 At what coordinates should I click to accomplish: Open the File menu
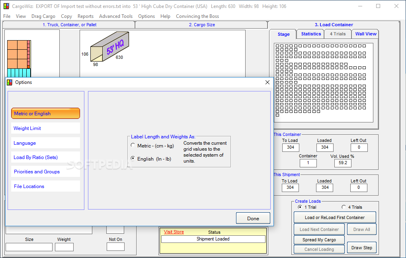point(7,16)
